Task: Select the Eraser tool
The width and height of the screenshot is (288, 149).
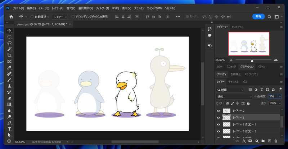Action: [x=9, y=98]
